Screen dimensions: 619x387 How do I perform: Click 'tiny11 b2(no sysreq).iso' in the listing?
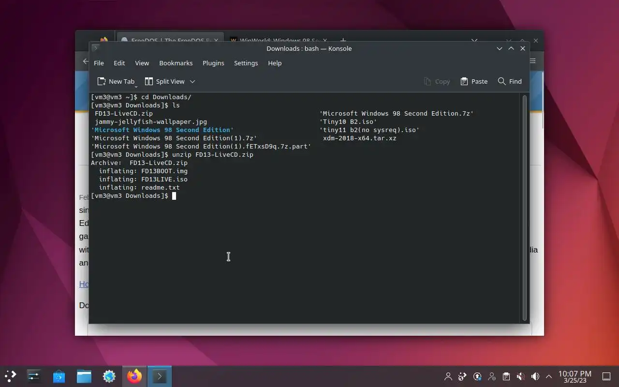click(369, 130)
